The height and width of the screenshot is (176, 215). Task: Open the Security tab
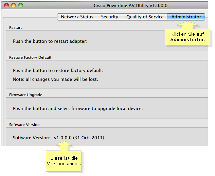(x=110, y=17)
